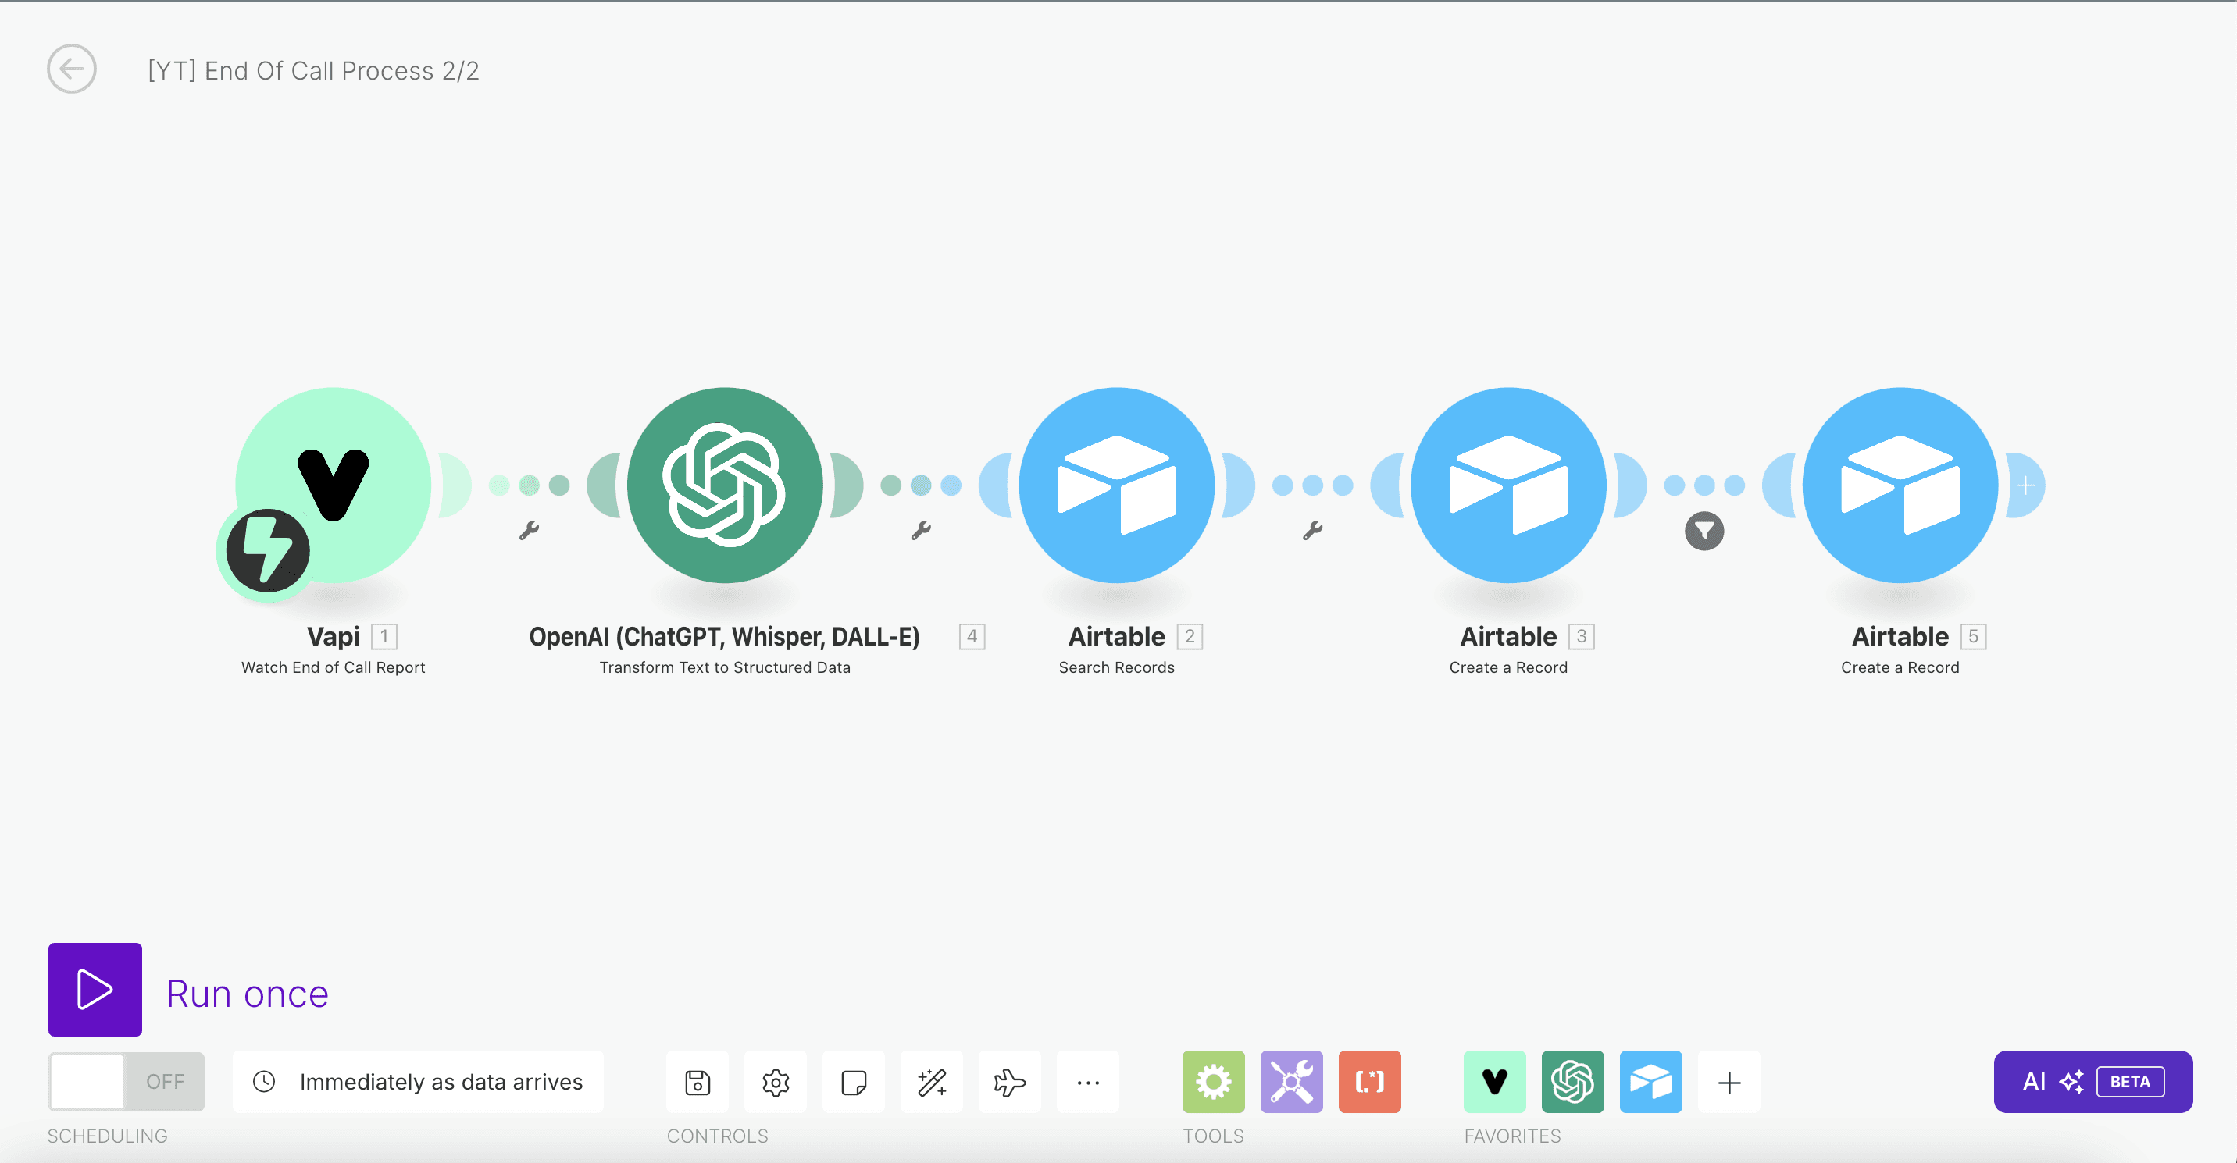Toggle scenario scheduling switch from OFF
Image resolution: width=2237 pixels, height=1163 pixels.
[x=127, y=1081]
